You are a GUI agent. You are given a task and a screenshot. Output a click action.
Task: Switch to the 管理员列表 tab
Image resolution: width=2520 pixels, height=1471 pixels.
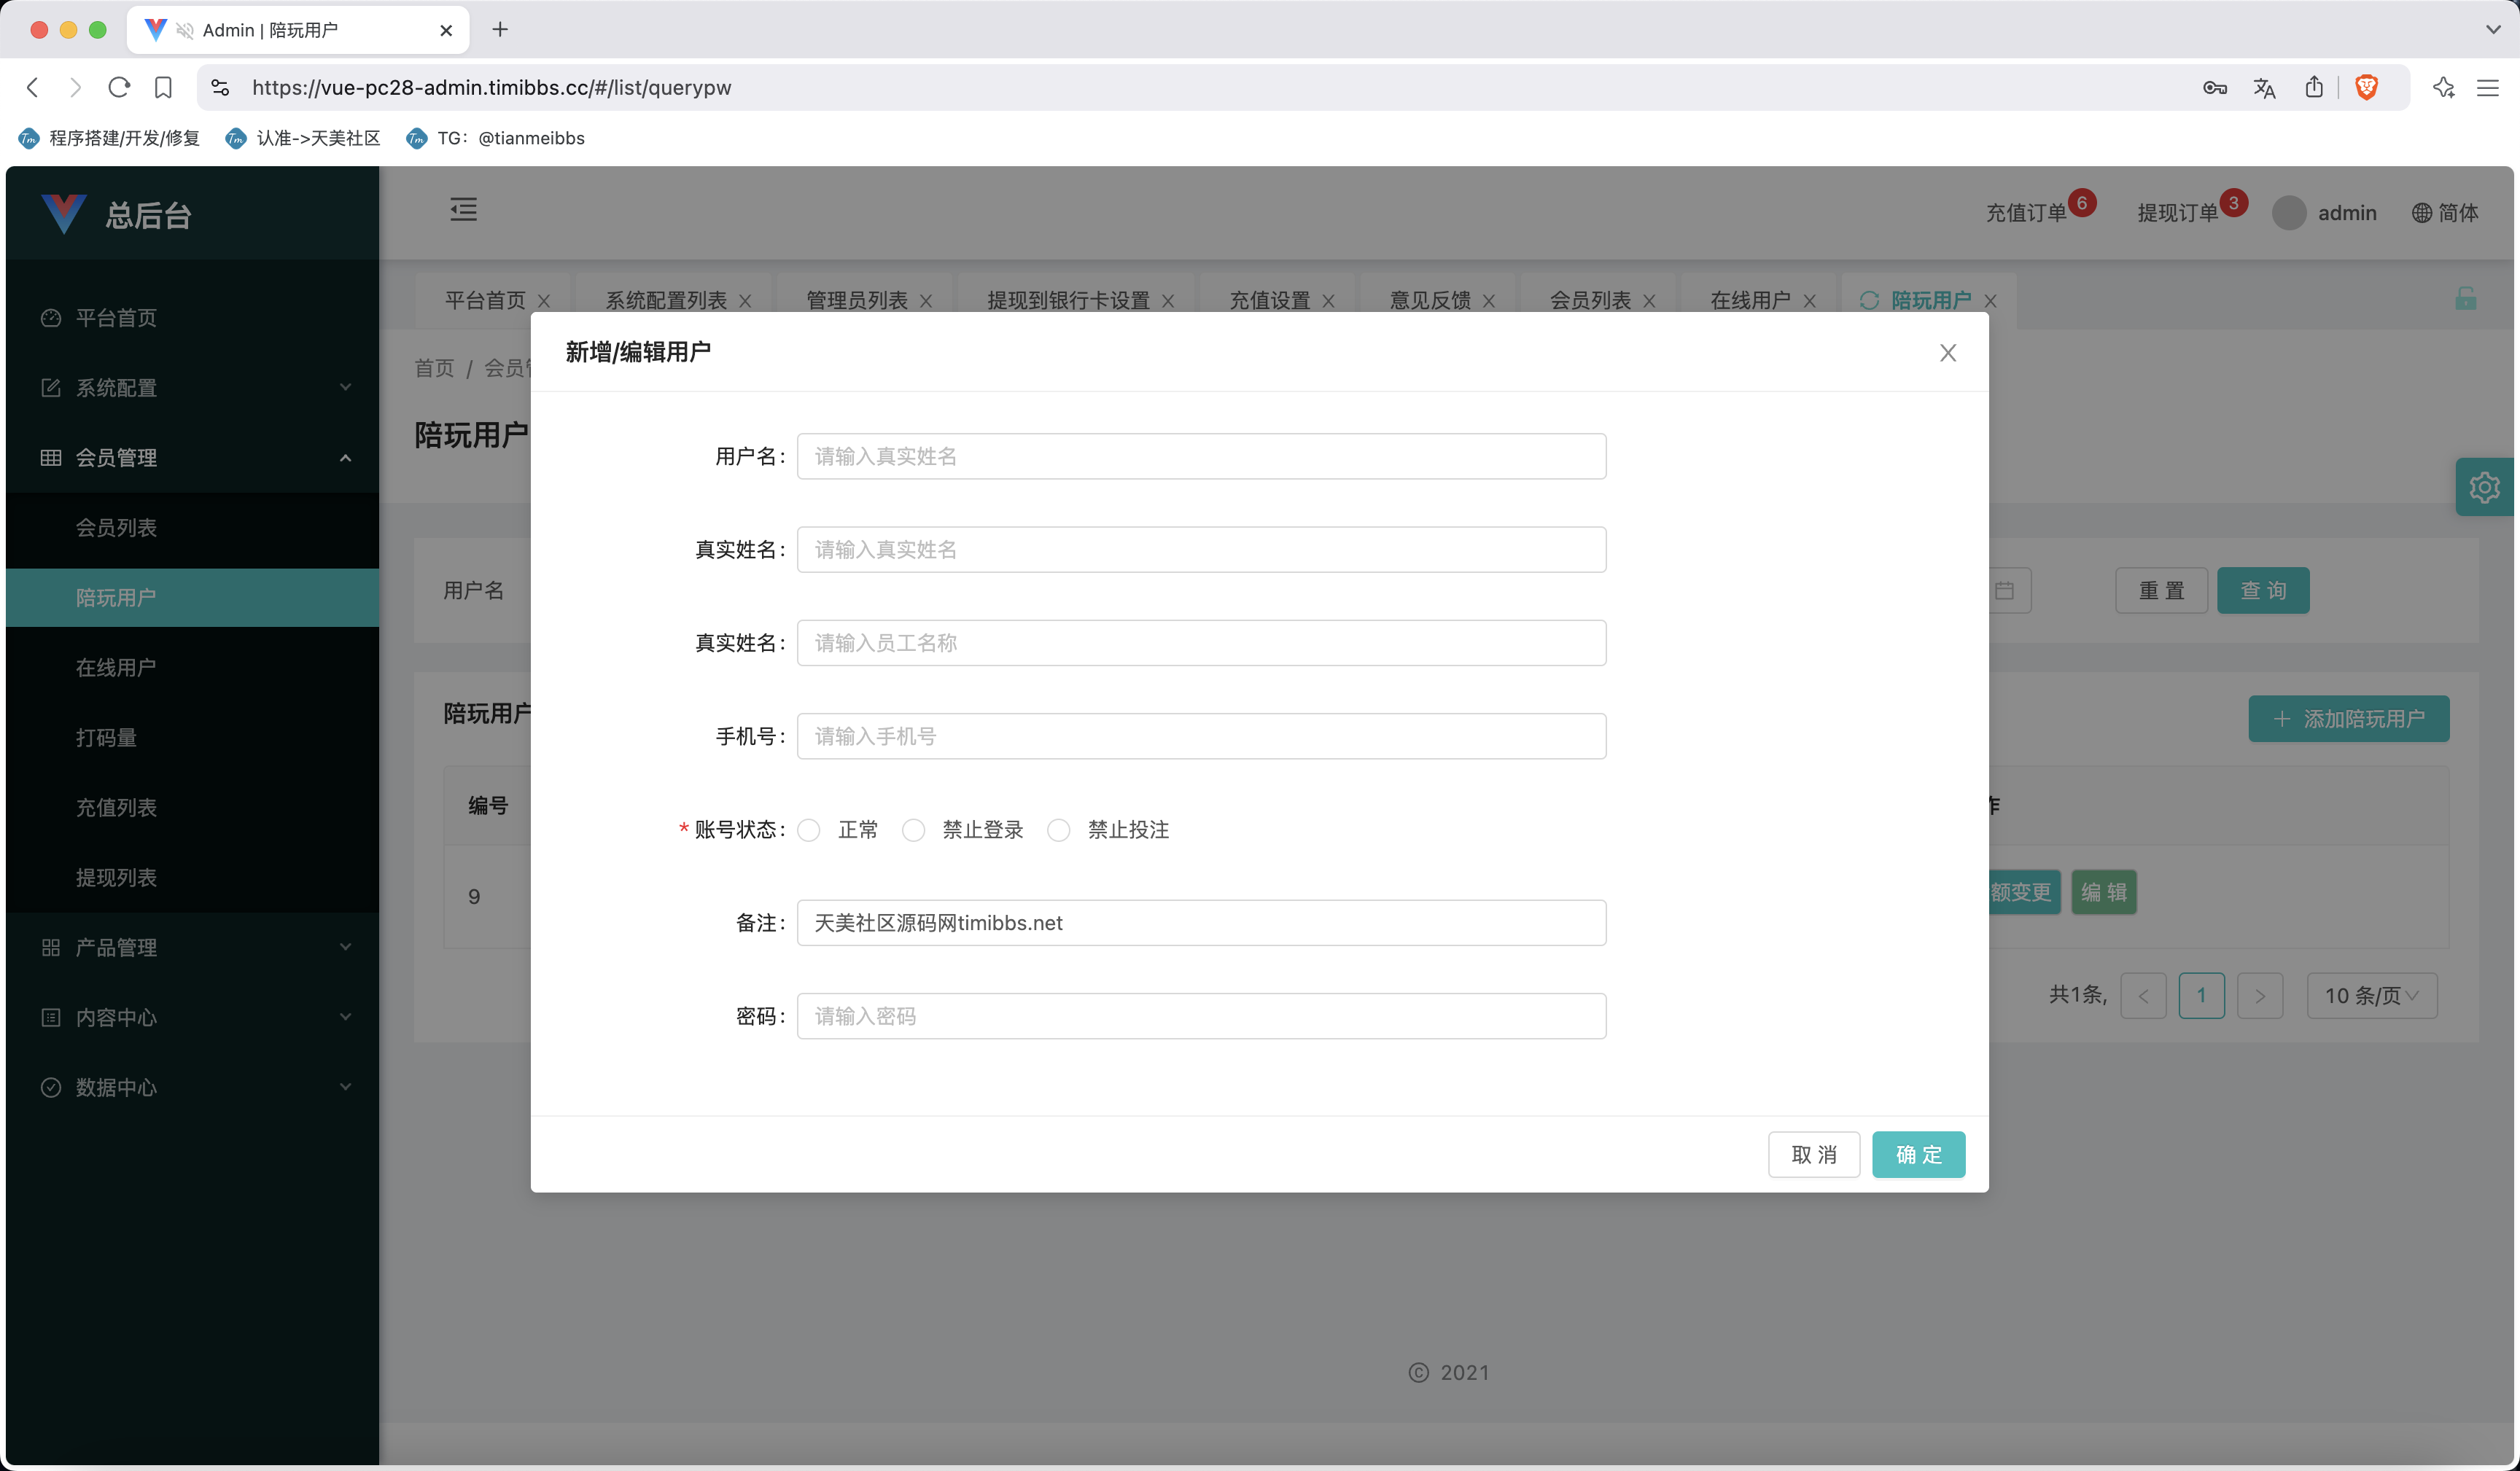pos(857,300)
